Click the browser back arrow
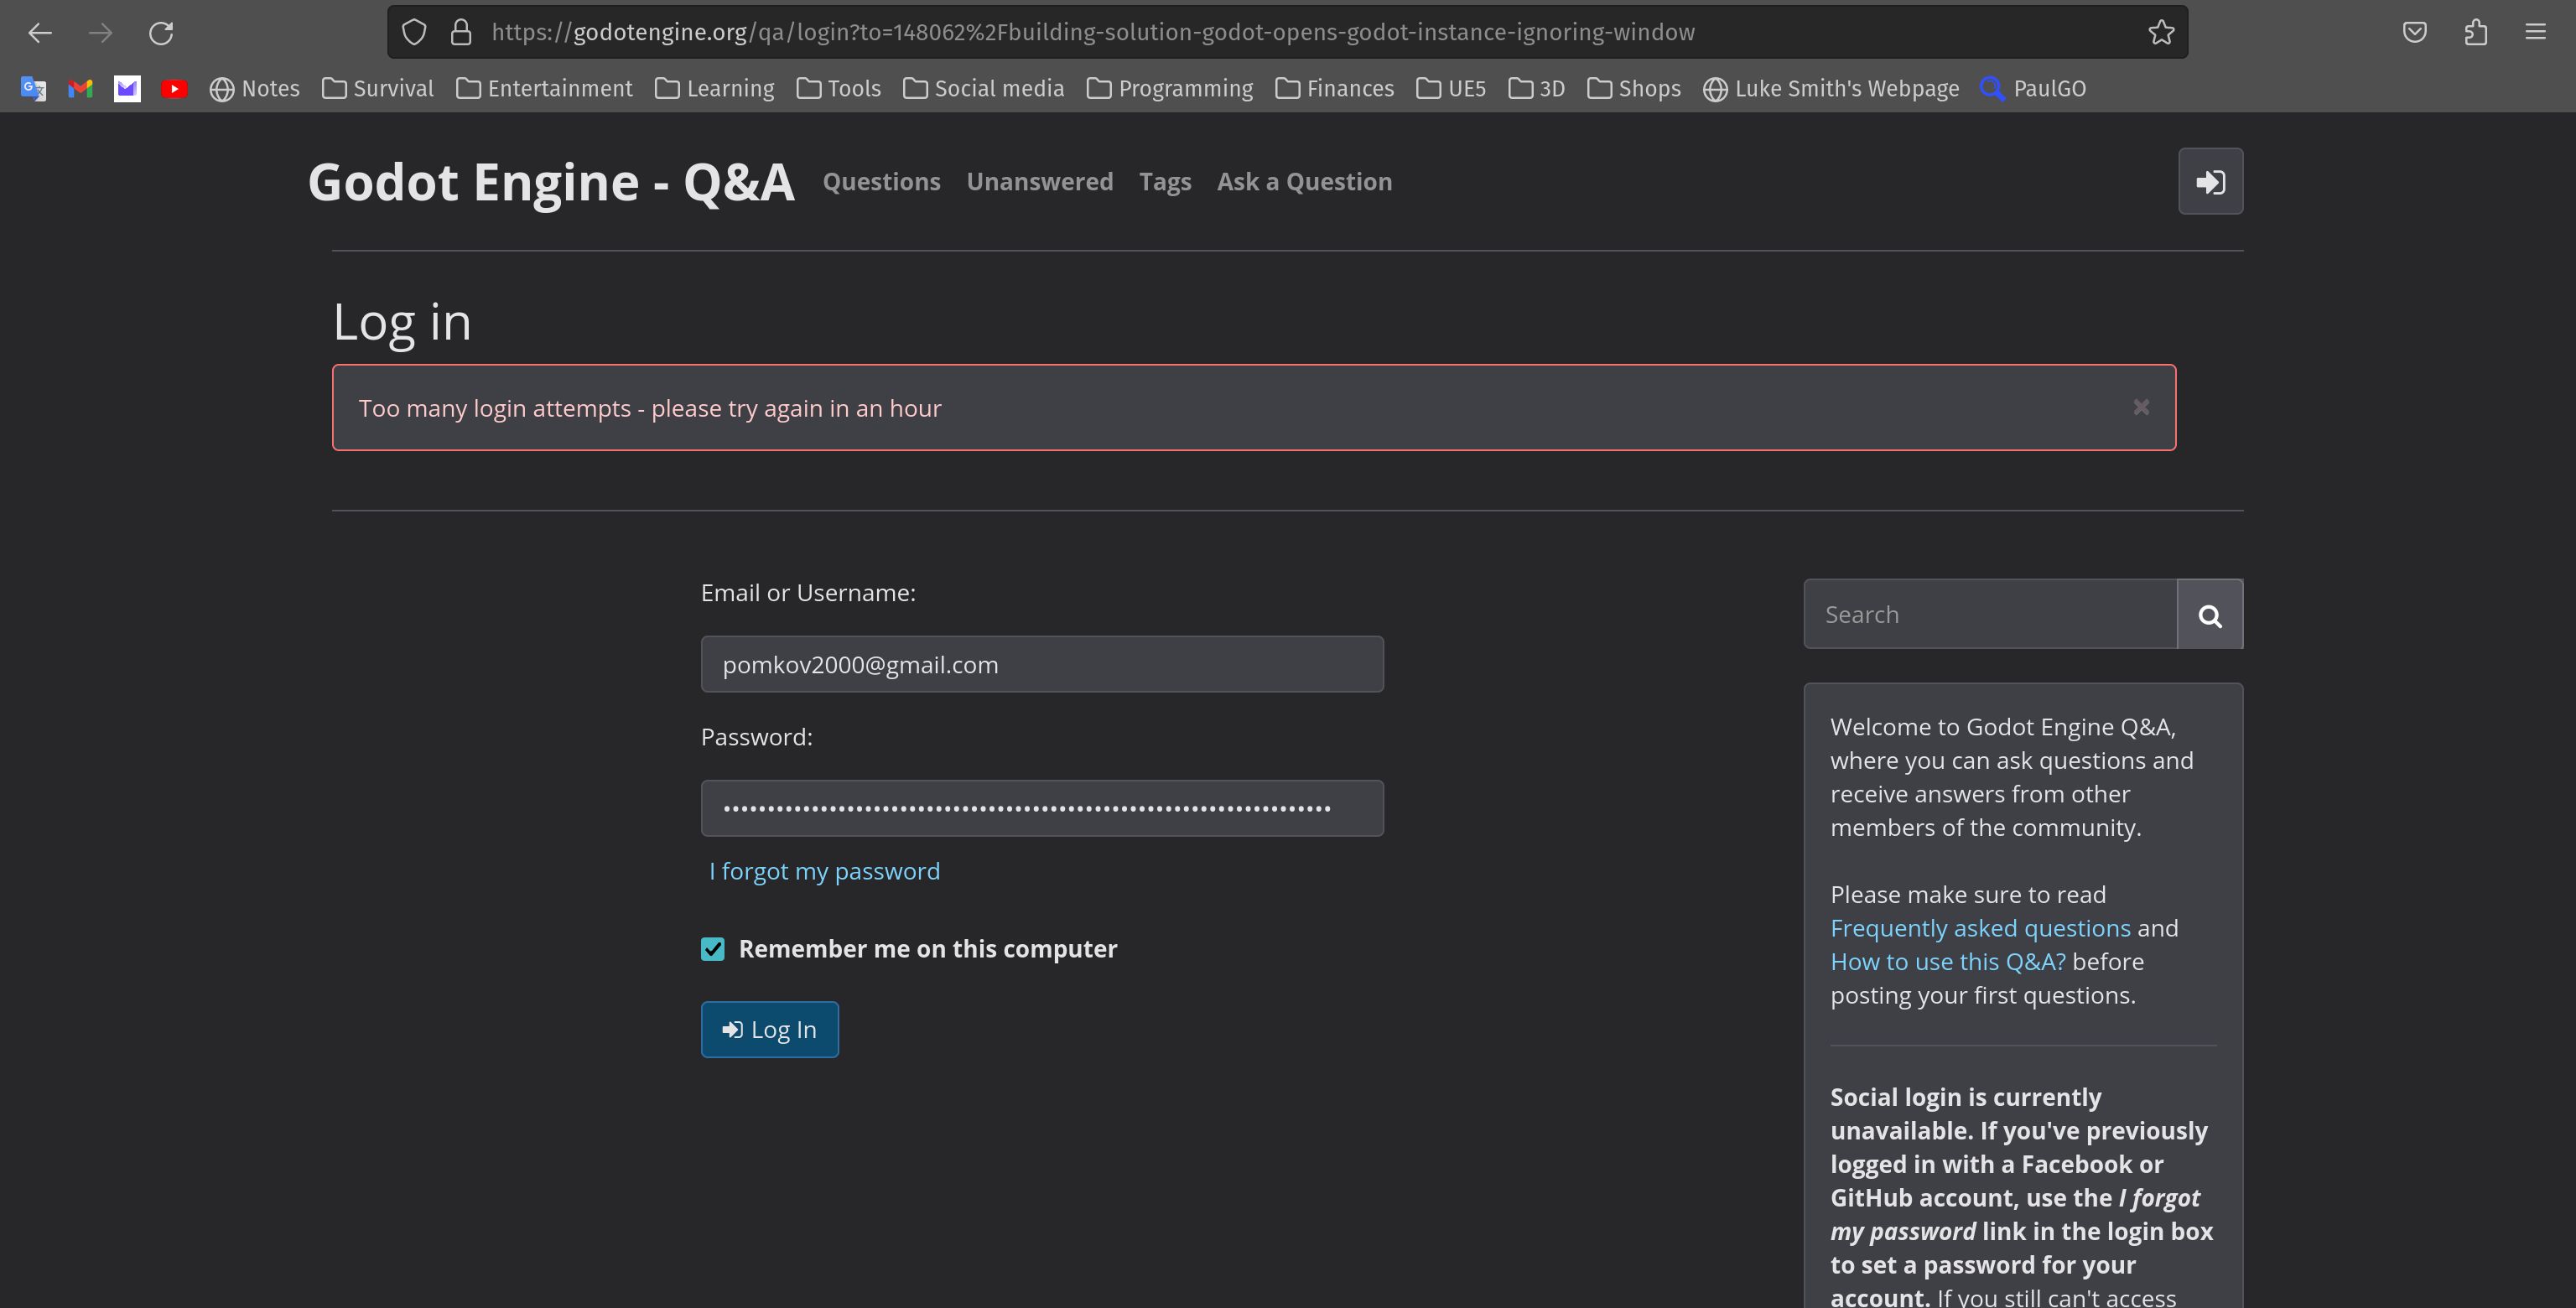Viewport: 2576px width, 1308px height. click(x=40, y=32)
